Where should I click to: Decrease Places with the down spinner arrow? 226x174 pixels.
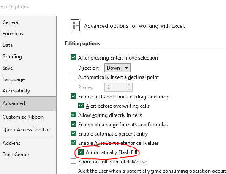[x=129, y=89]
